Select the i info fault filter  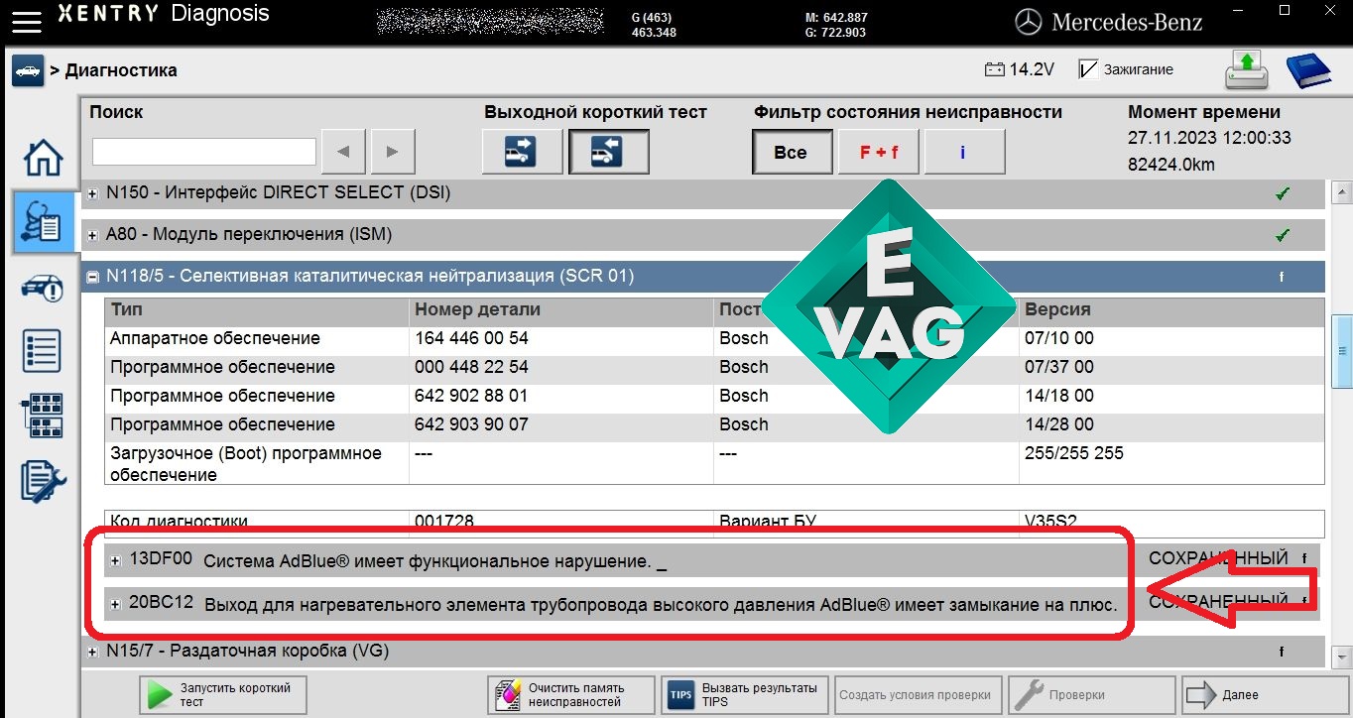[963, 152]
